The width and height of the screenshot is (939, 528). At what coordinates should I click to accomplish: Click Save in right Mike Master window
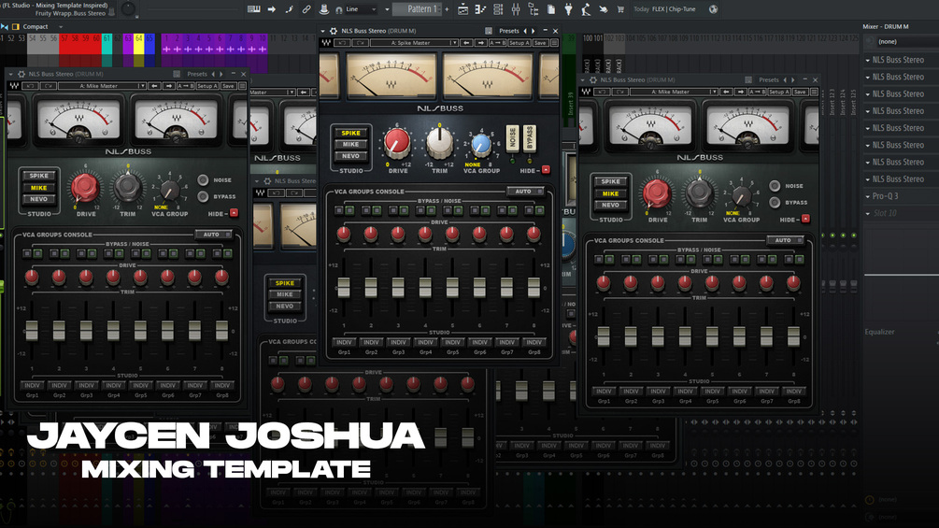point(801,93)
